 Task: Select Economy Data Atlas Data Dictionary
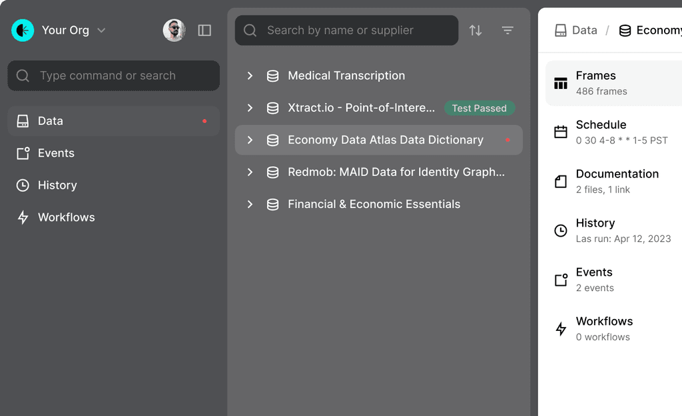(x=379, y=140)
